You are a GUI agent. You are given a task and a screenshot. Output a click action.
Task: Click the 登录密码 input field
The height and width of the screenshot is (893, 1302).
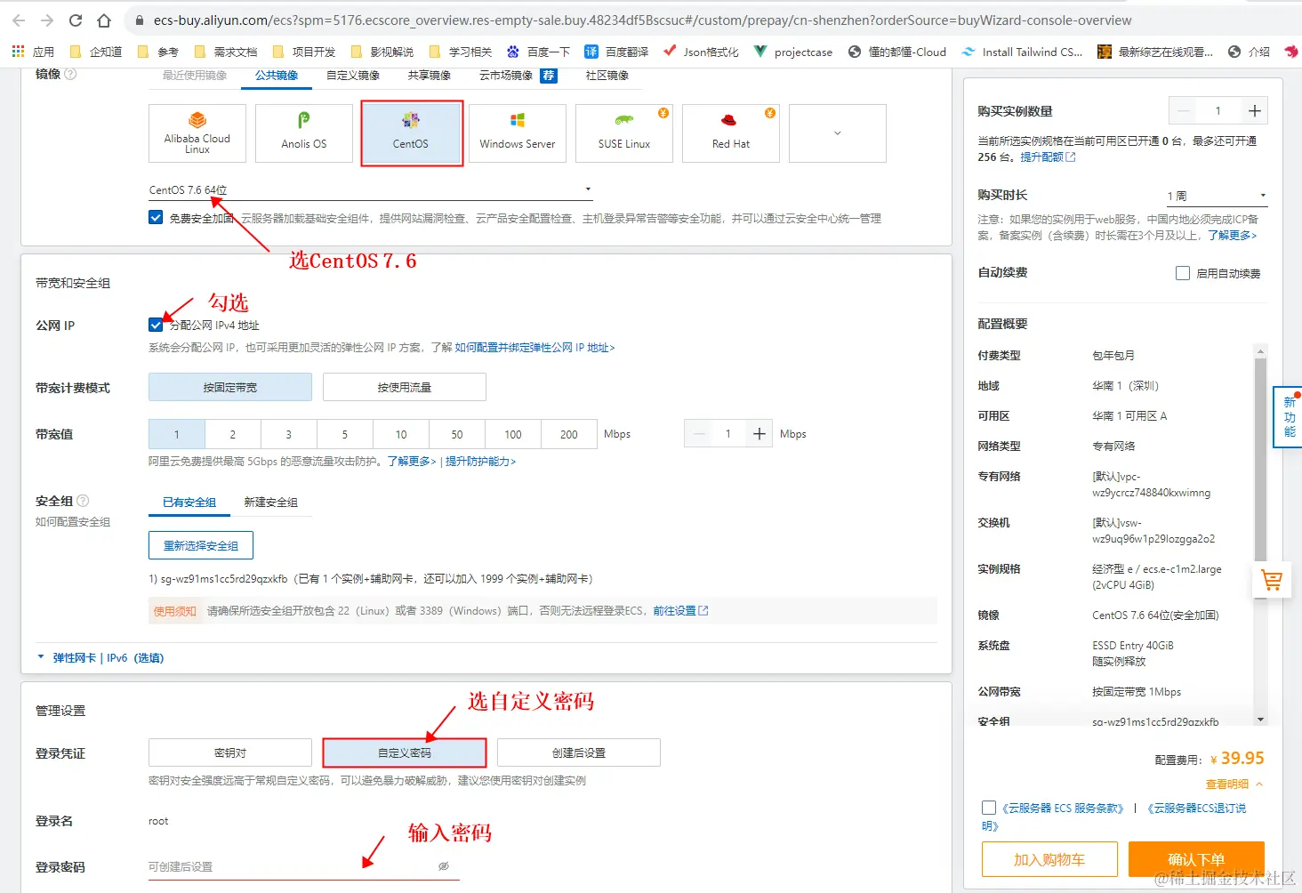[304, 866]
